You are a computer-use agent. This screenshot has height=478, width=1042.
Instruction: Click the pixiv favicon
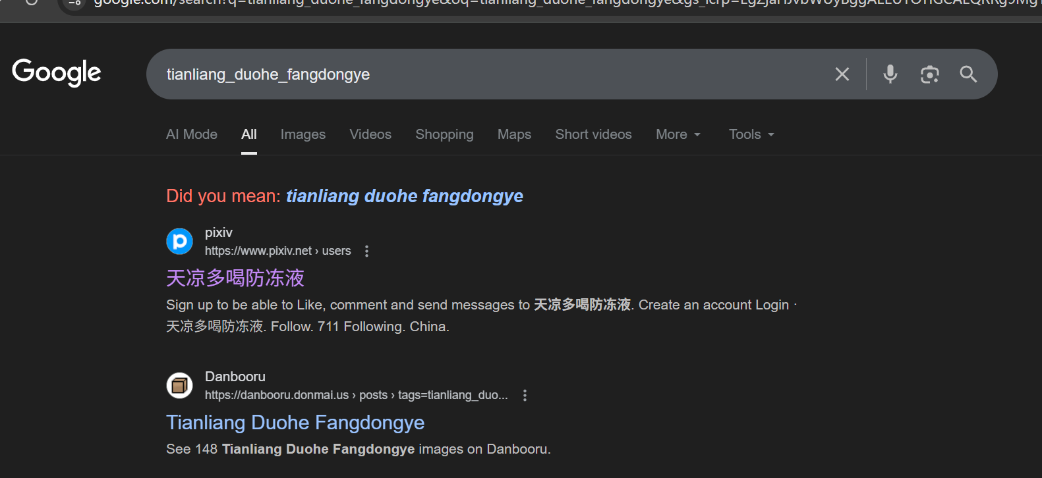(179, 242)
